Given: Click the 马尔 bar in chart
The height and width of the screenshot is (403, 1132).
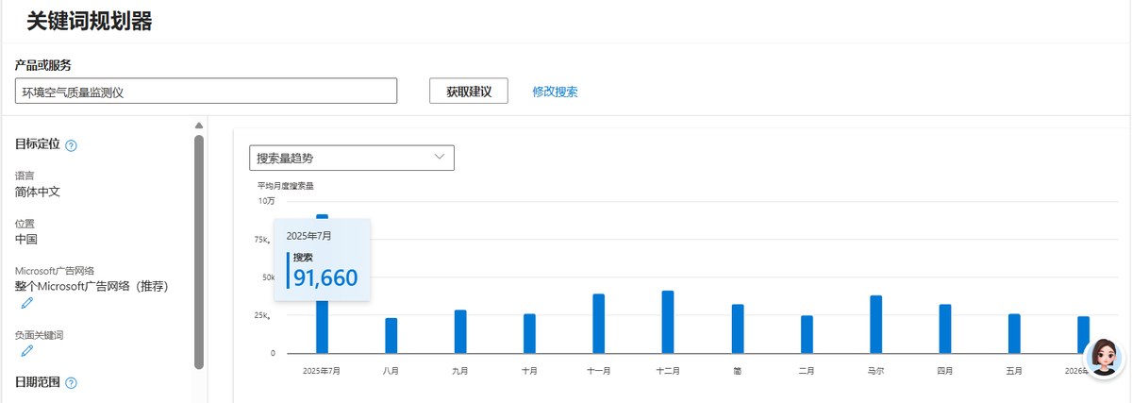Looking at the screenshot, I should click(x=876, y=325).
